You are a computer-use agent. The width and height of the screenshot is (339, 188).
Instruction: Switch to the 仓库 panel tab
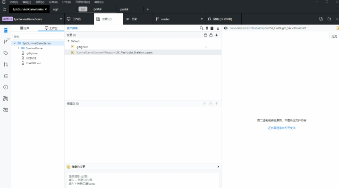(x=25, y=28)
